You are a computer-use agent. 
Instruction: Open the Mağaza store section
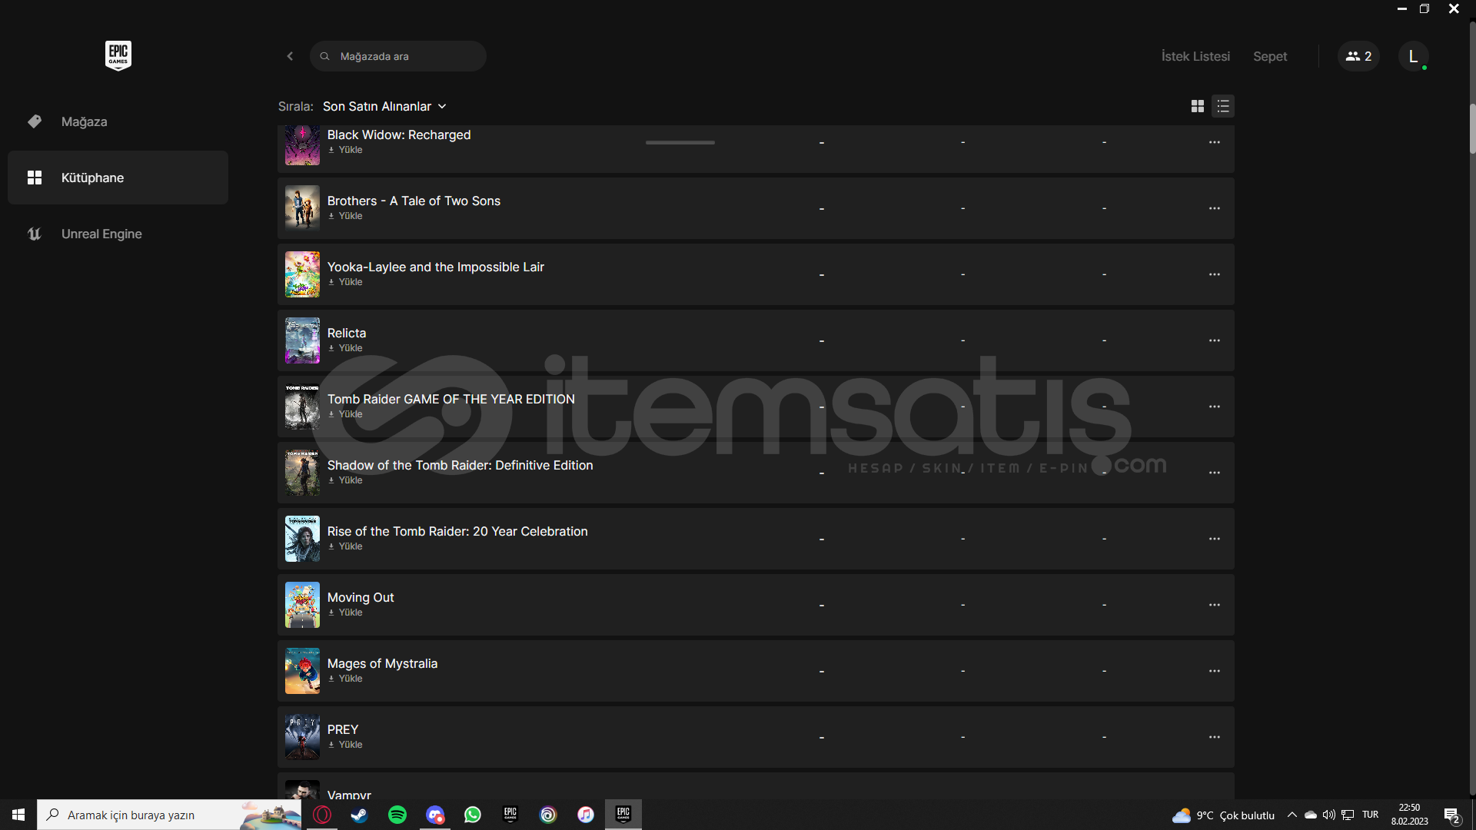click(x=118, y=121)
